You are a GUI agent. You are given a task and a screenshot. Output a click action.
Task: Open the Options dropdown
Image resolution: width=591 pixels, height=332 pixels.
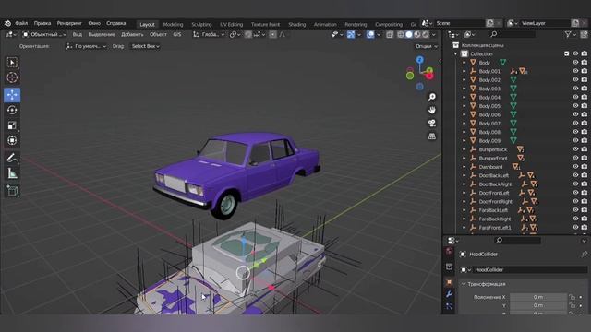click(x=427, y=46)
